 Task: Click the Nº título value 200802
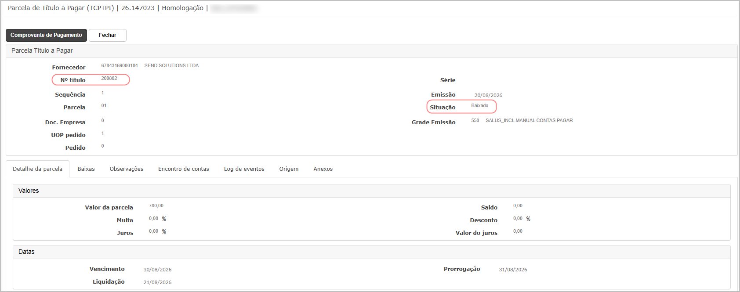(109, 79)
